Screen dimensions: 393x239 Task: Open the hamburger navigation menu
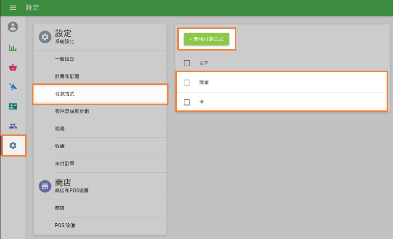point(13,8)
